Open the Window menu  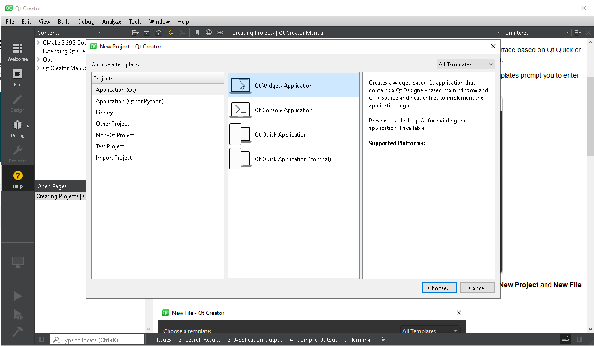pos(160,21)
